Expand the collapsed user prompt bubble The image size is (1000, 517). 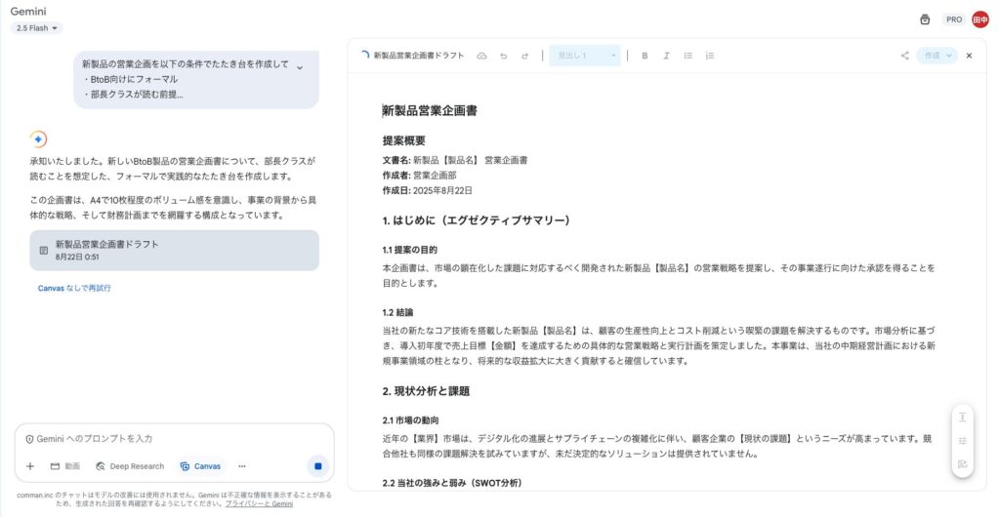(x=300, y=67)
